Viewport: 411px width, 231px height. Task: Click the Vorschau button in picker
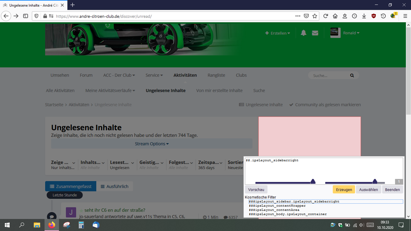256,190
